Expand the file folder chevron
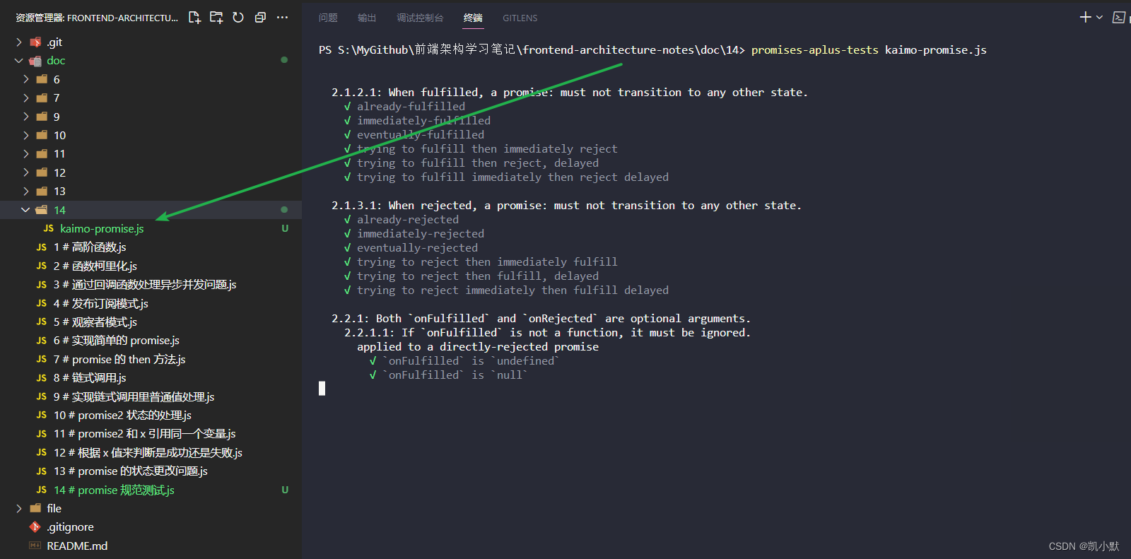 [x=19, y=509]
